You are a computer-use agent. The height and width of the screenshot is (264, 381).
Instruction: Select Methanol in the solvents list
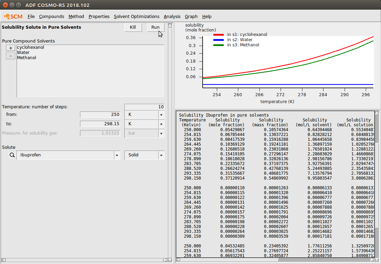(26, 57)
